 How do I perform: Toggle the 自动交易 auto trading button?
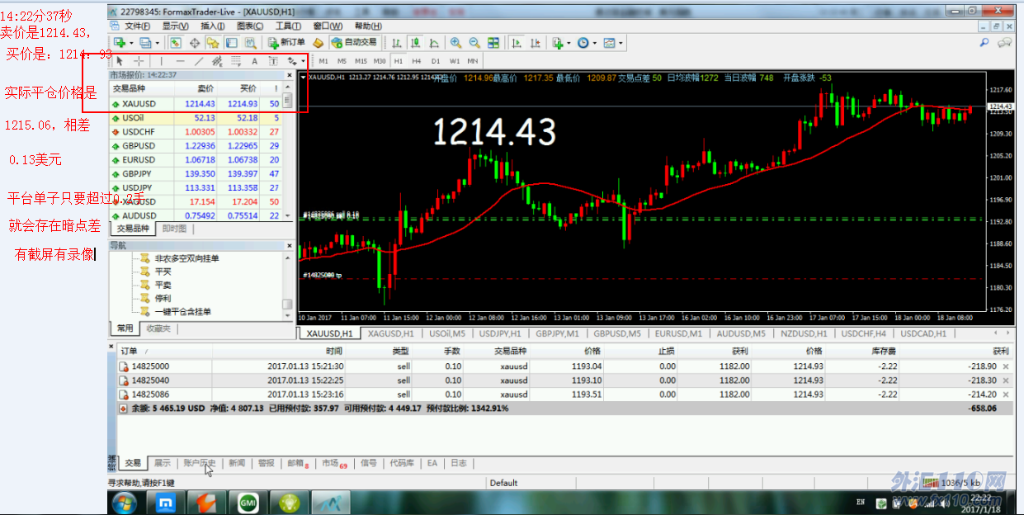(x=354, y=42)
